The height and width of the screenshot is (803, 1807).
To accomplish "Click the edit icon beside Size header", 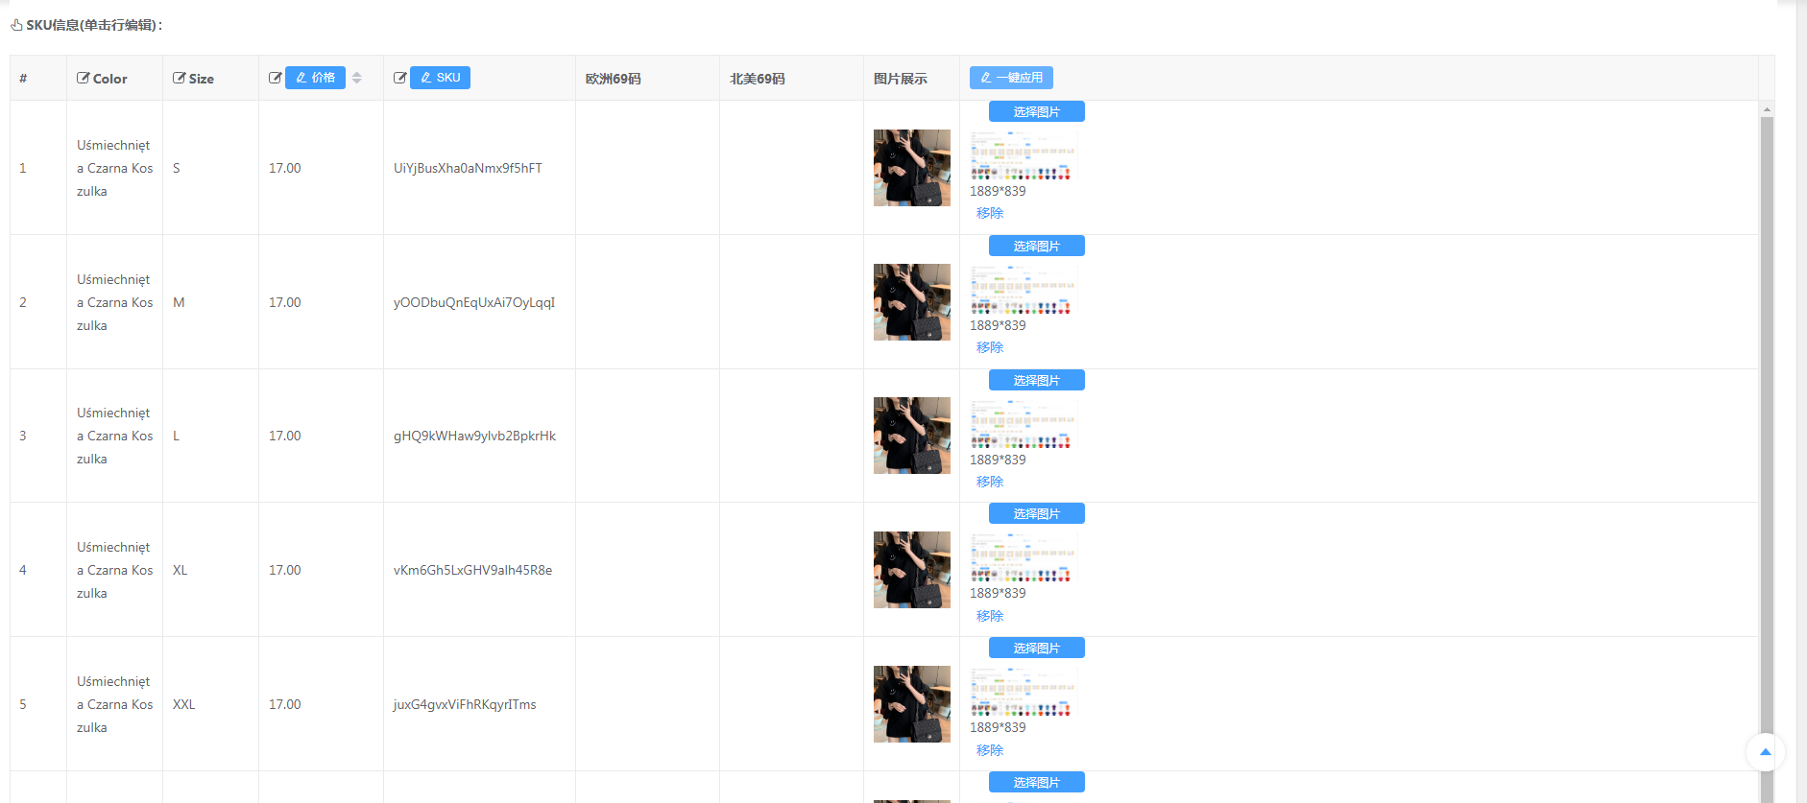I will pos(179,79).
